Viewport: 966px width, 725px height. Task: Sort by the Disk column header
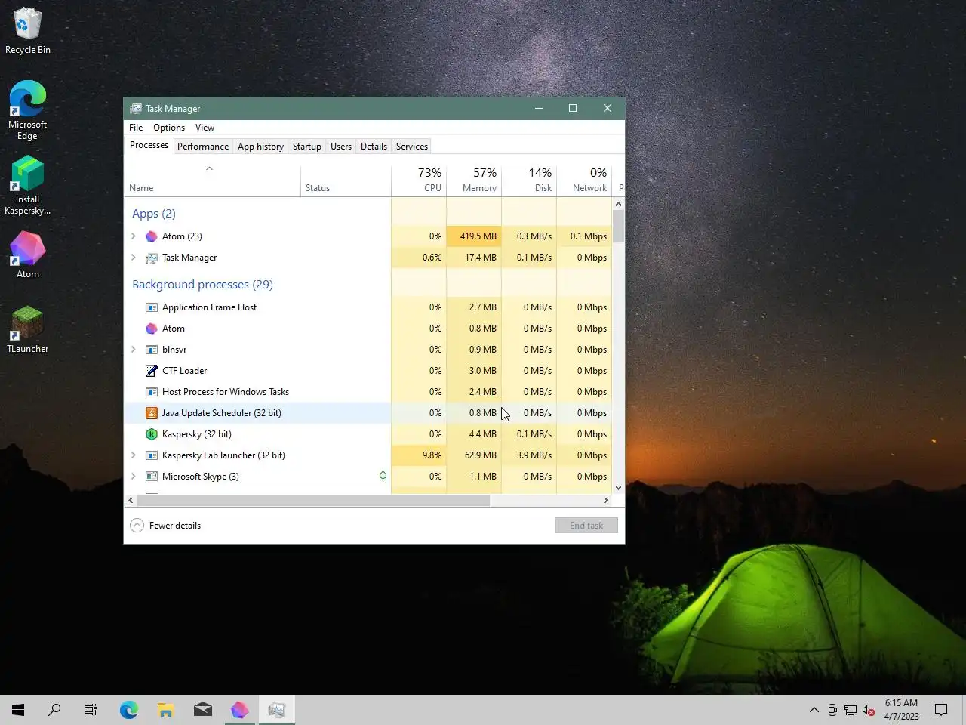point(529,180)
